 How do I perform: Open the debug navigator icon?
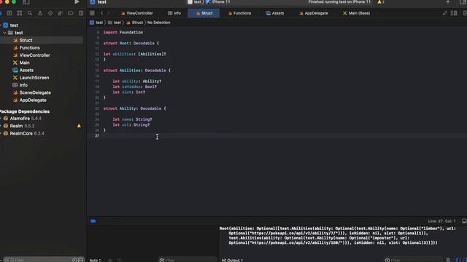(x=60, y=13)
